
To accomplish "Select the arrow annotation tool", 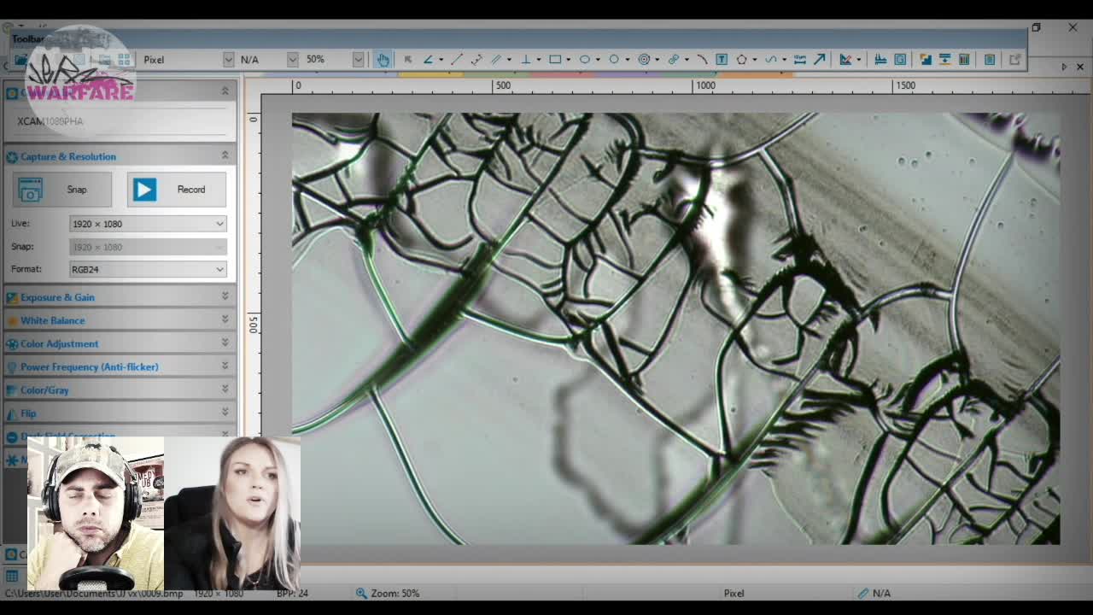I will [x=819, y=59].
